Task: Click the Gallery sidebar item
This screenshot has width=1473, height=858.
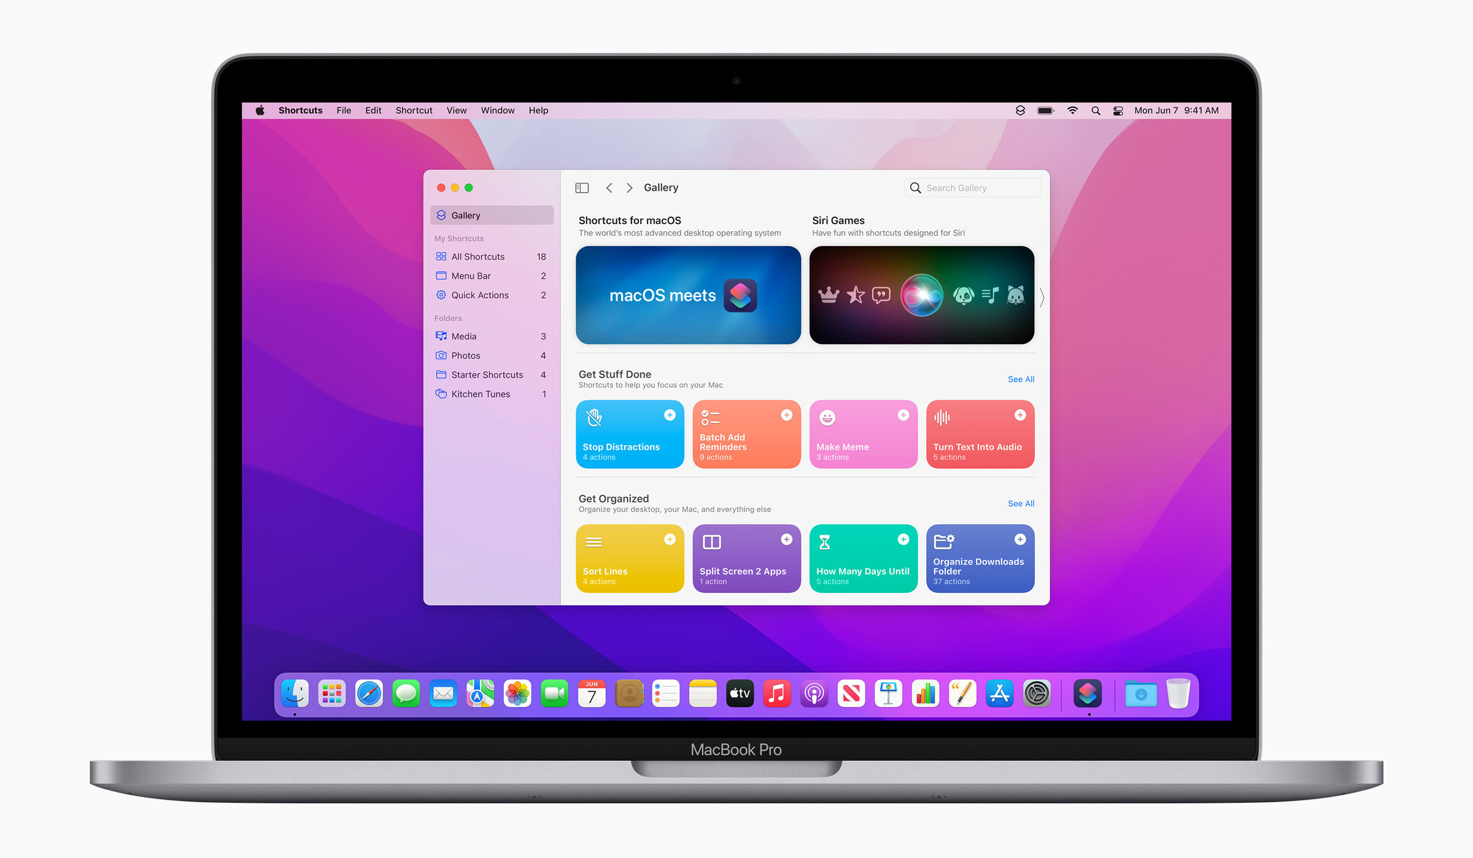Action: 490,215
